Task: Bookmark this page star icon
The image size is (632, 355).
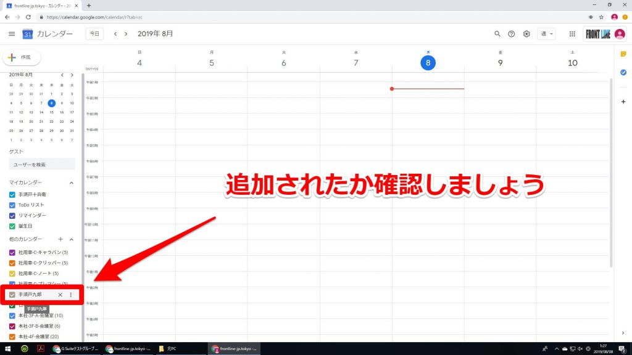Action: [601, 17]
